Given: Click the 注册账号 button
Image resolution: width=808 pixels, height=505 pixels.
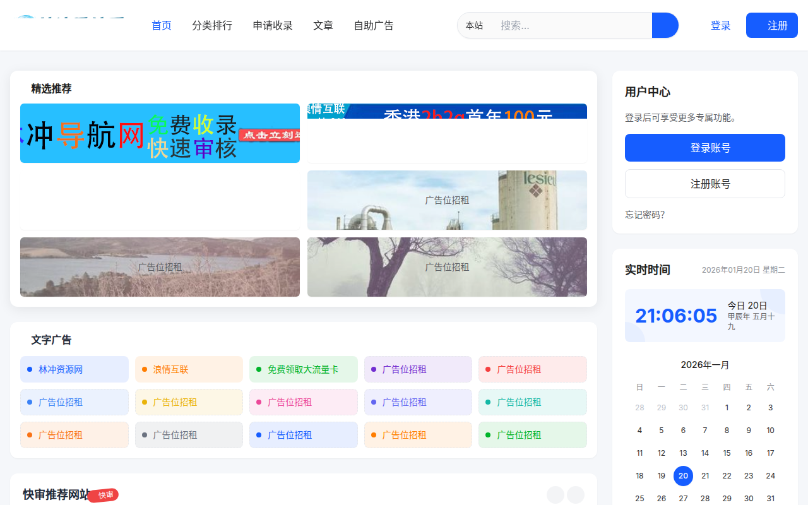Looking at the screenshot, I should point(704,183).
